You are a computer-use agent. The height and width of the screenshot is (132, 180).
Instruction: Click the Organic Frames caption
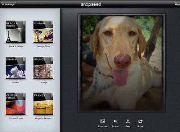click(43, 118)
